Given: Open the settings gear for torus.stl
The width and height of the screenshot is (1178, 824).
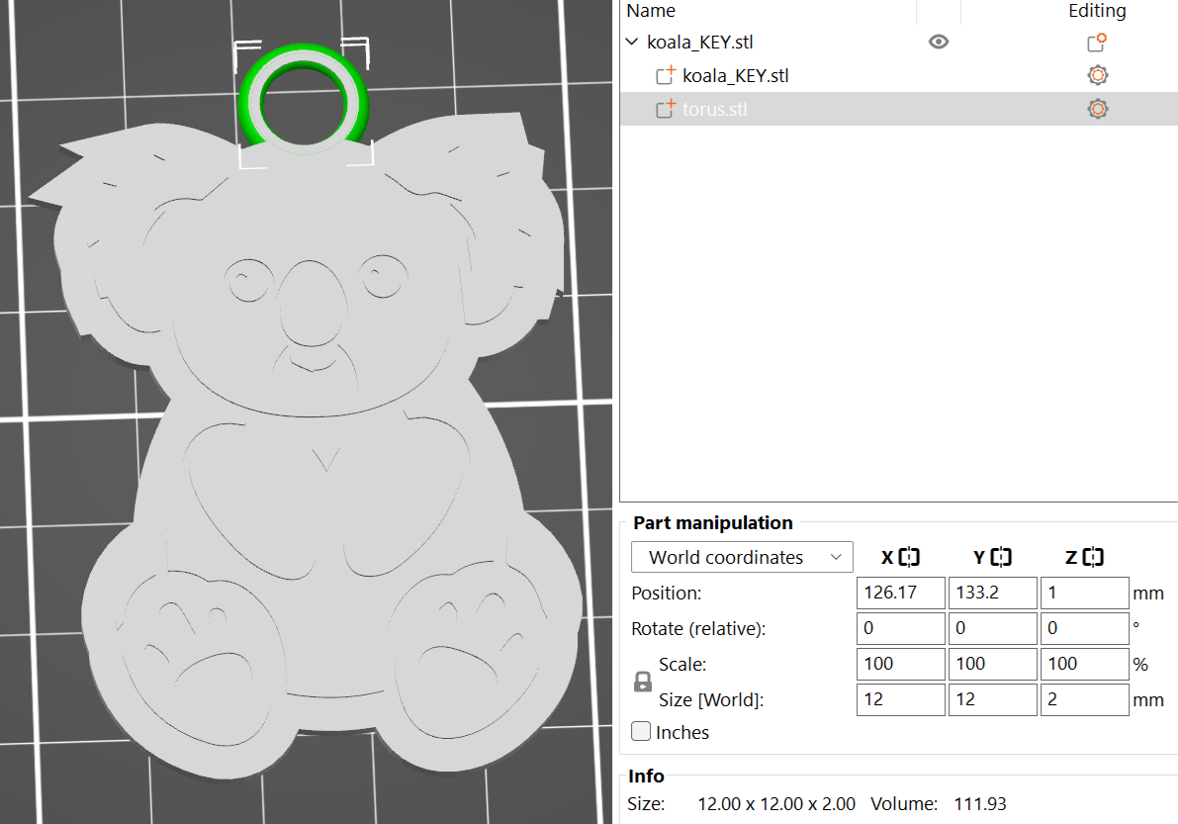Looking at the screenshot, I should point(1098,109).
